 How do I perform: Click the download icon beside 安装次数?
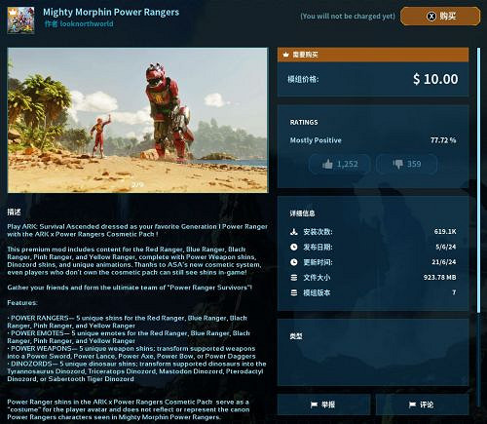tap(293, 232)
